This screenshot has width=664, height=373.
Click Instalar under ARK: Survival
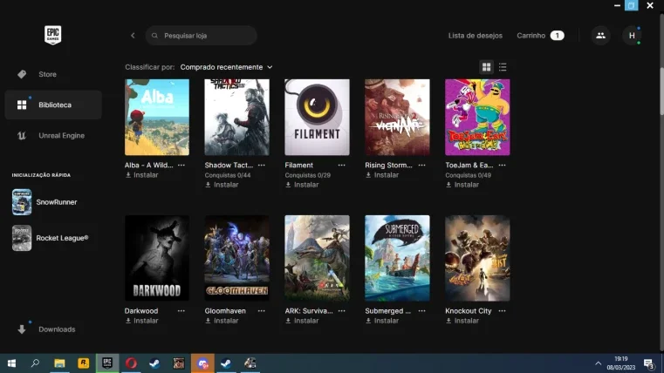(x=302, y=321)
